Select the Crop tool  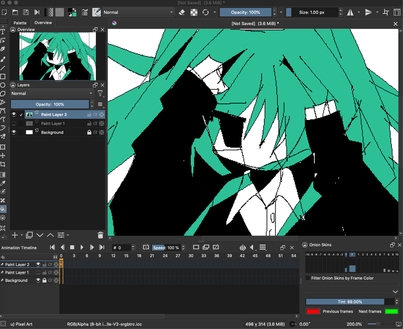(x=3, y=164)
